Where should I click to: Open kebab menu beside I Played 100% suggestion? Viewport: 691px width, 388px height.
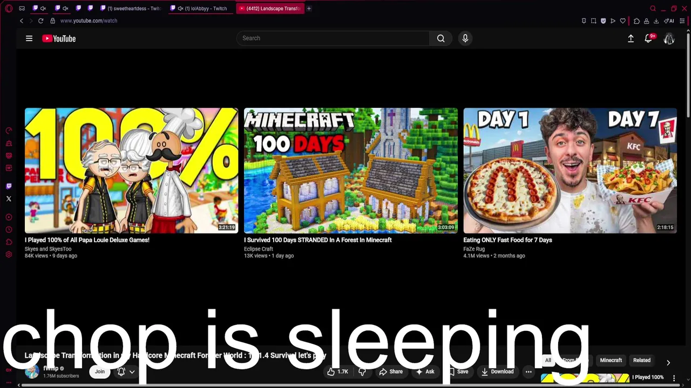674,378
